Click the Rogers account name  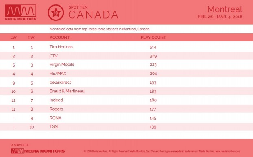(56, 109)
